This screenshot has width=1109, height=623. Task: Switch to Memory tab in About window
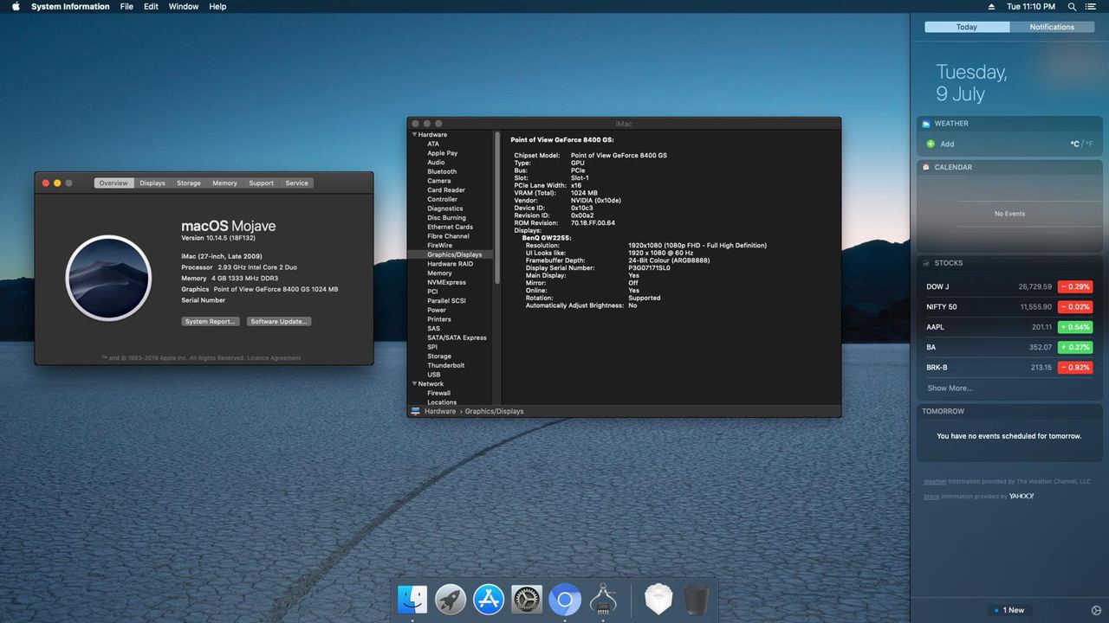224,183
